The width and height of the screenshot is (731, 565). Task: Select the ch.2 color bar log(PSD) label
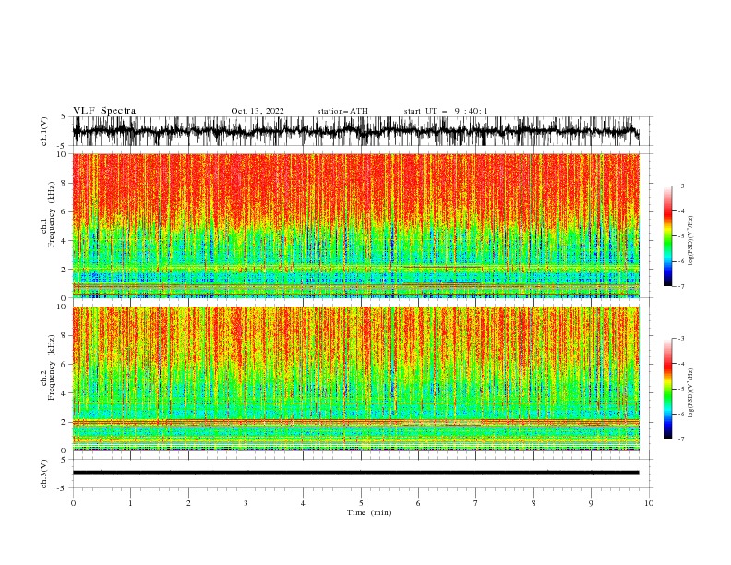(x=691, y=393)
